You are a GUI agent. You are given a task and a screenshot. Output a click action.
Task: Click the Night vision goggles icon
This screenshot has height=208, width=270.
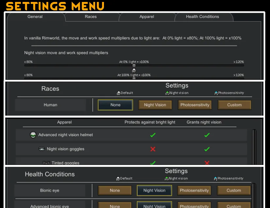tap(42, 149)
